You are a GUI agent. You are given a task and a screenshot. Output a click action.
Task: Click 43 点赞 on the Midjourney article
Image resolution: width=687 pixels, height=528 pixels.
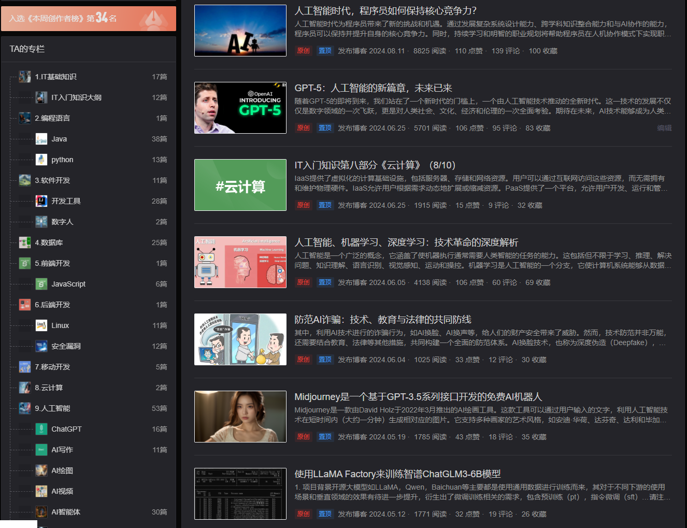click(467, 437)
